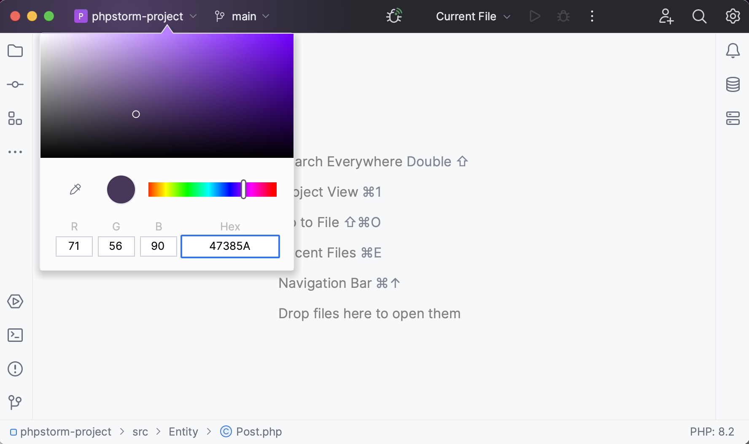This screenshot has width=749, height=444.
Task: Open the Commit tool window
Action: 15,84
